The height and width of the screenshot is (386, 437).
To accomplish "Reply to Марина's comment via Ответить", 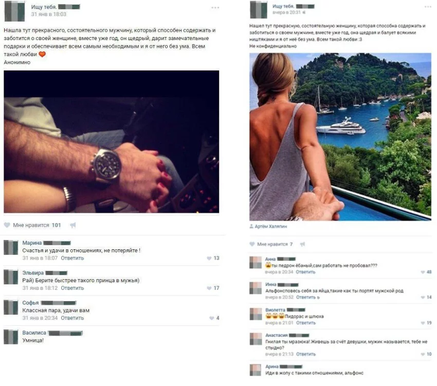I will pyautogui.click(x=72, y=258).
